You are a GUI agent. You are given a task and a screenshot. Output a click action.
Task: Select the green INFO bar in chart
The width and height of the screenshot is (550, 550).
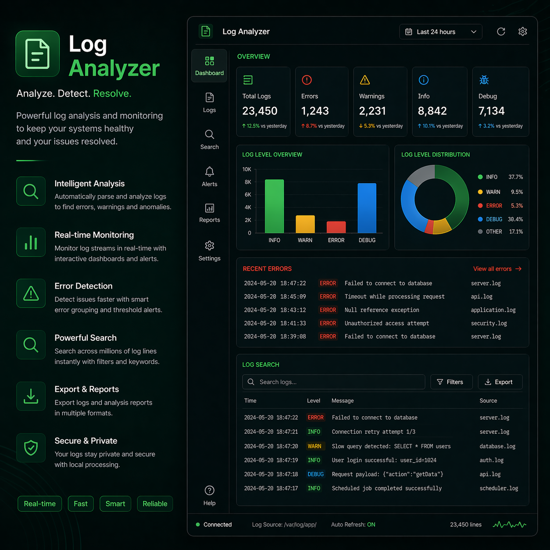274,205
